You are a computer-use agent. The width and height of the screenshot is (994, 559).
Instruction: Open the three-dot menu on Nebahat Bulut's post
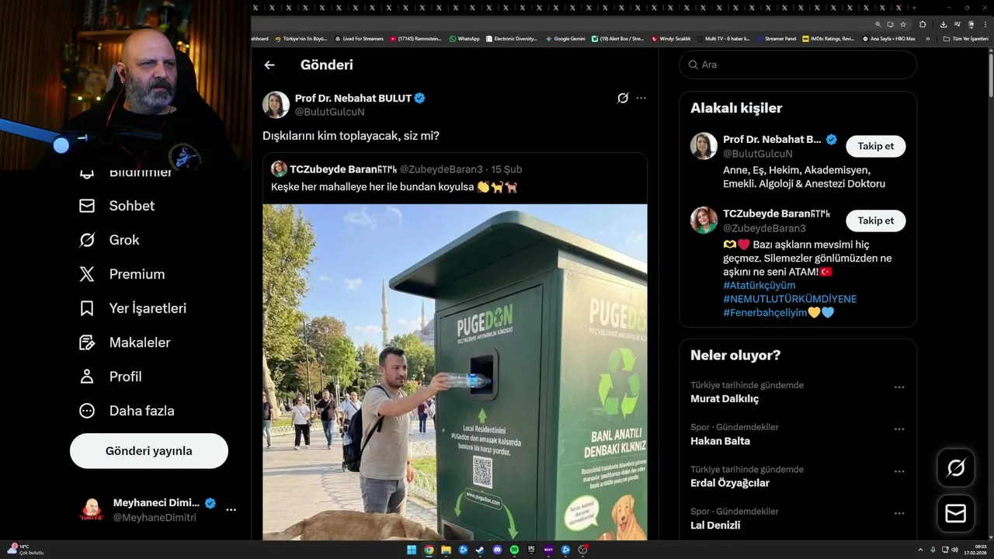(x=641, y=98)
